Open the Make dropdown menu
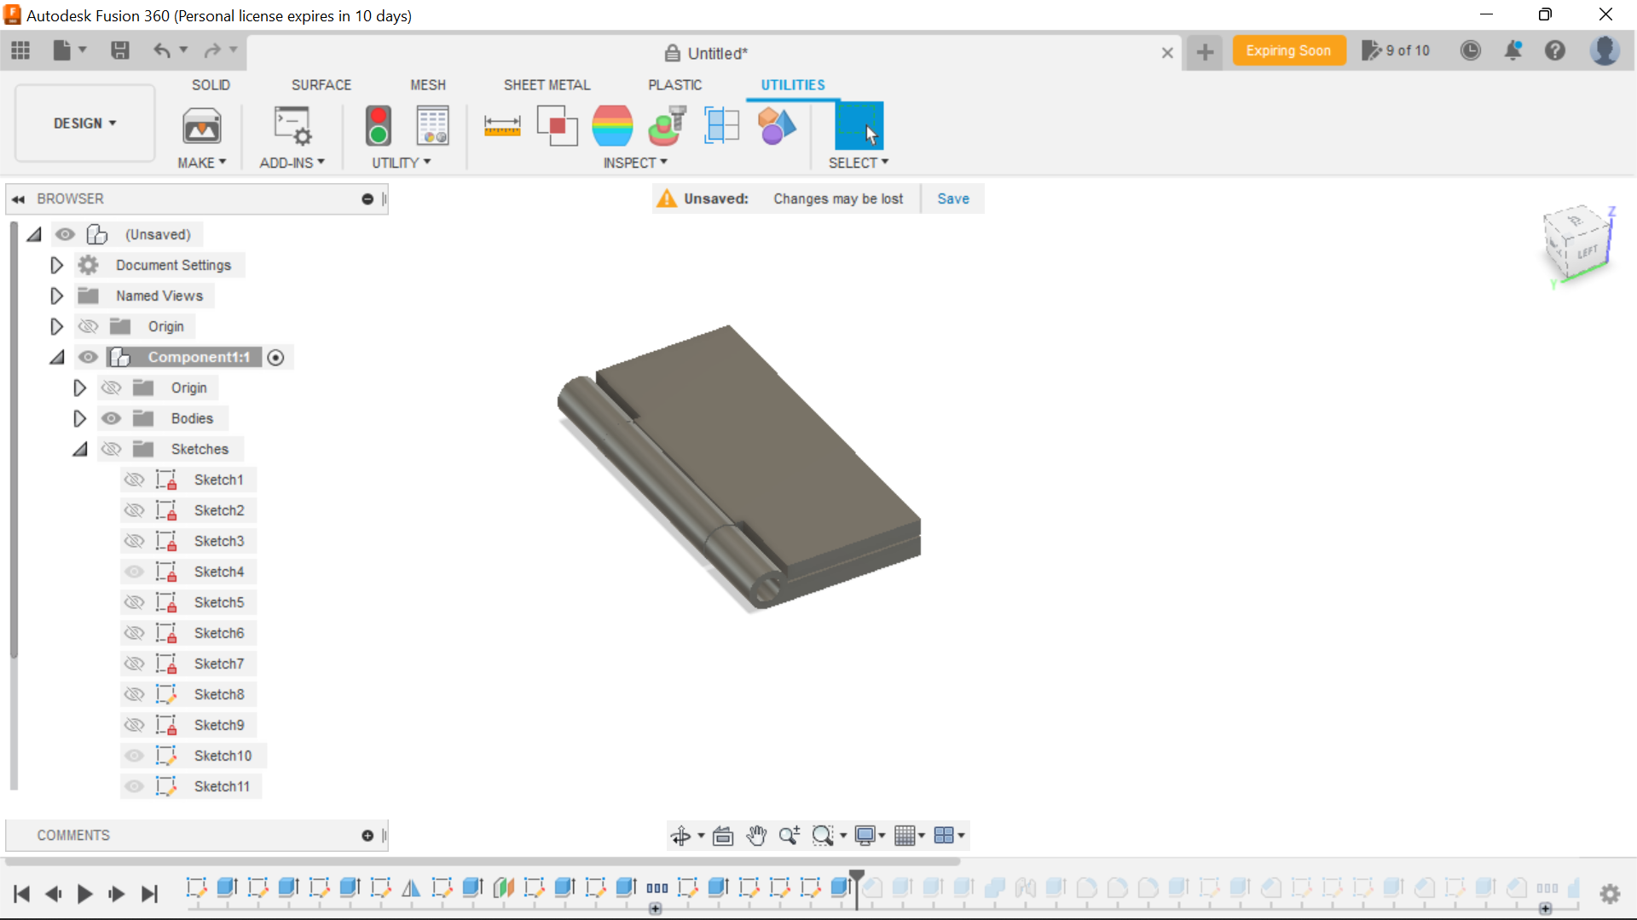1637x920 pixels. click(202, 163)
